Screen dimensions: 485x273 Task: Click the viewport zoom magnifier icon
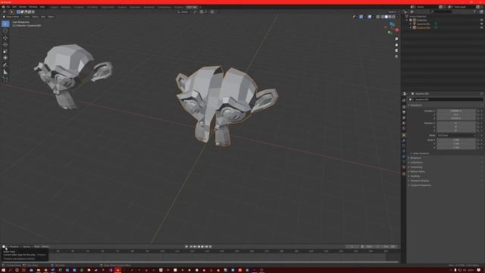(396, 39)
